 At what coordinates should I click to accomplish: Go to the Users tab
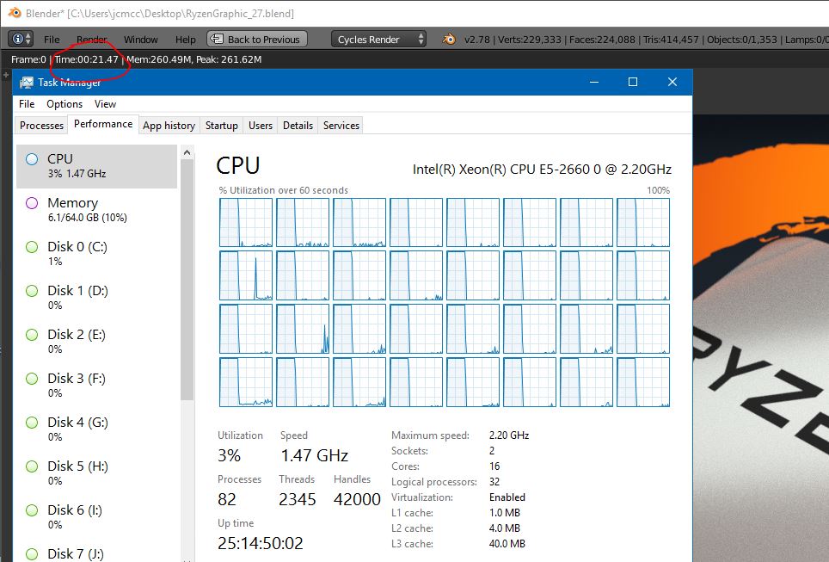click(260, 126)
